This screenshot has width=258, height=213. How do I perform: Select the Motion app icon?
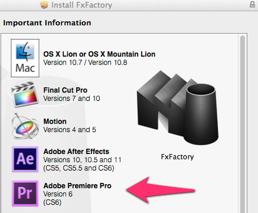pyautogui.click(x=25, y=126)
